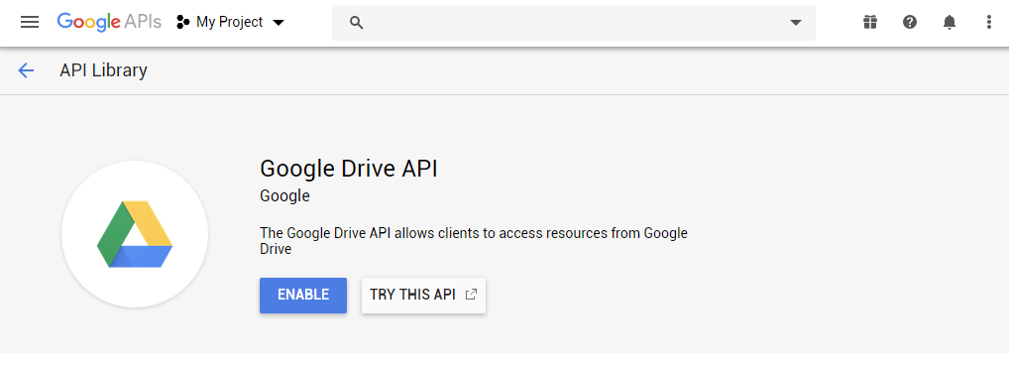Click the TRY THIS API button

click(423, 296)
